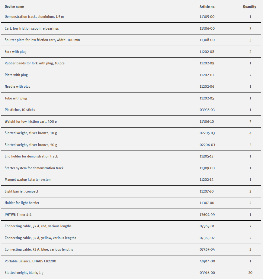Open Rubber bands for fork with plug

(35, 63)
